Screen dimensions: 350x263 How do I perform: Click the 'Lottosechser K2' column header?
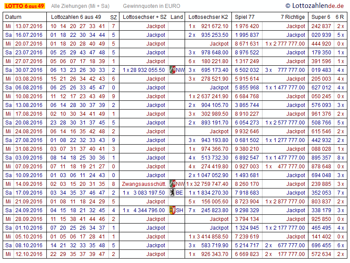[x=208, y=17]
